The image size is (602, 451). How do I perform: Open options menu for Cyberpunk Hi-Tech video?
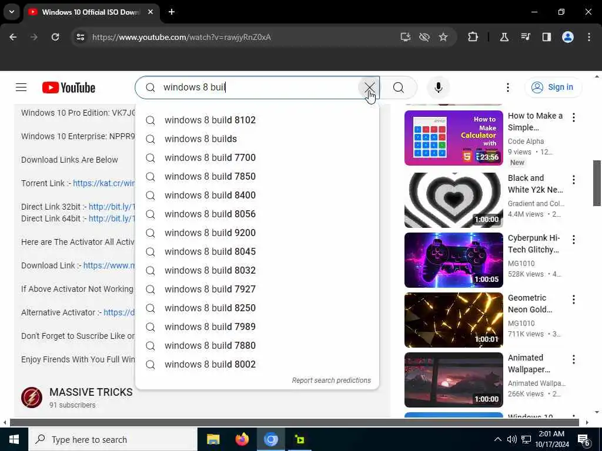click(574, 240)
